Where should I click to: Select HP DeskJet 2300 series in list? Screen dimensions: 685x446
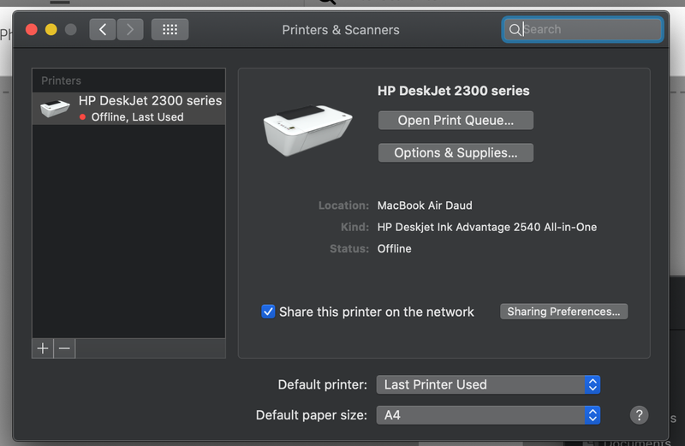[x=129, y=109]
